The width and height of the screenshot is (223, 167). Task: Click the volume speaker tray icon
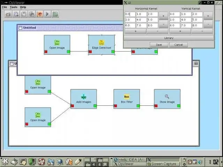[x=200, y=162]
